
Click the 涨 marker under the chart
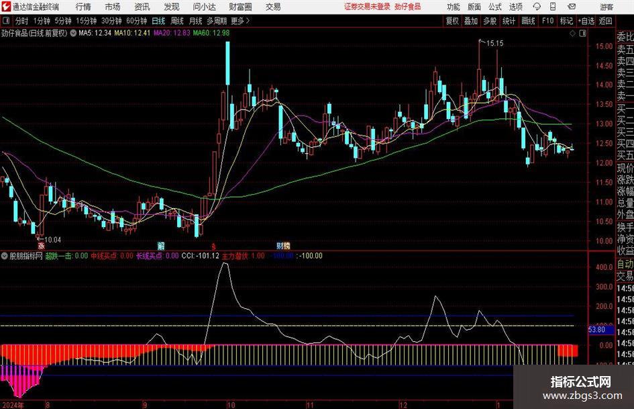(41, 246)
